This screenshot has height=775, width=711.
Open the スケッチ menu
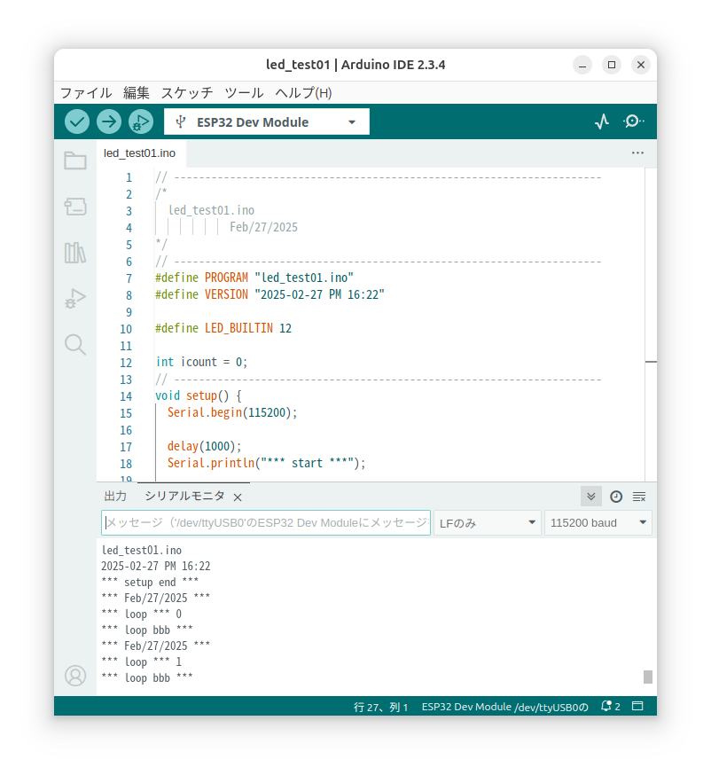point(187,92)
